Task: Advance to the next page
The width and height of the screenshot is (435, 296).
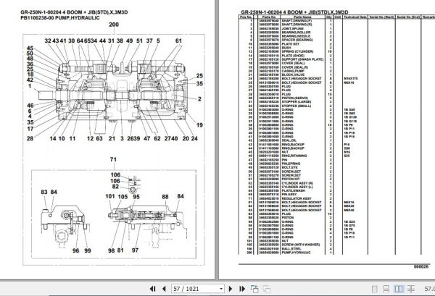Action: pos(231,289)
